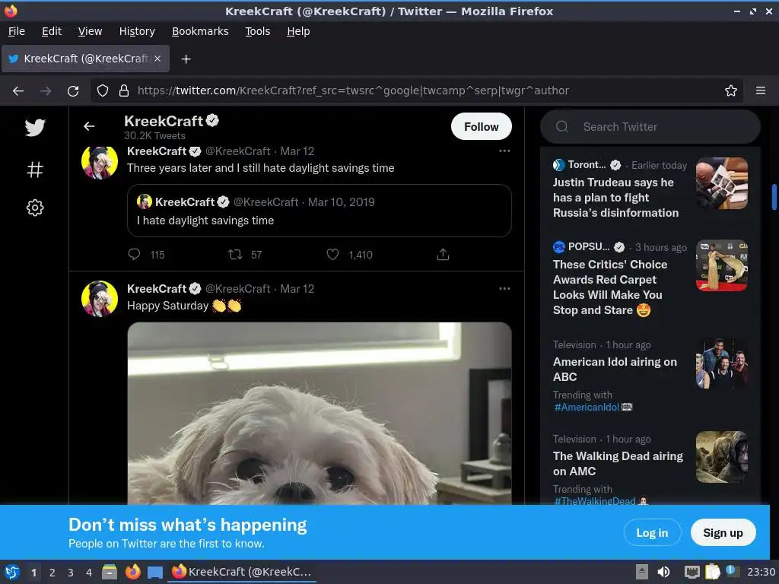Image resolution: width=779 pixels, height=584 pixels.
Task: Open the dog photo in Happy Saturday tweet
Action: tap(320, 414)
